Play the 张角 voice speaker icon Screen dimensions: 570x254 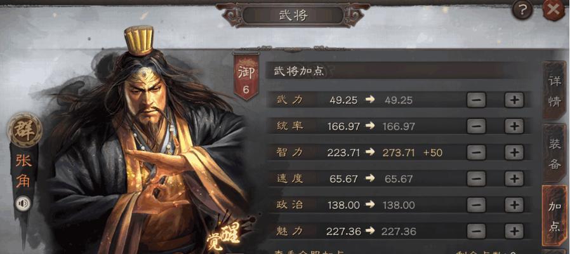(23, 203)
